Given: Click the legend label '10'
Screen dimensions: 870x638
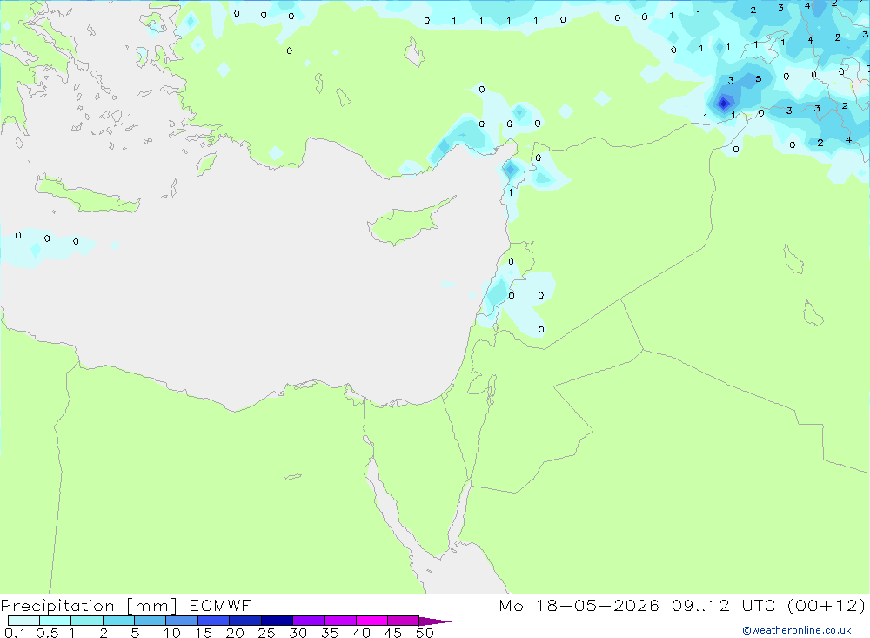Looking at the screenshot, I should [x=172, y=633].
